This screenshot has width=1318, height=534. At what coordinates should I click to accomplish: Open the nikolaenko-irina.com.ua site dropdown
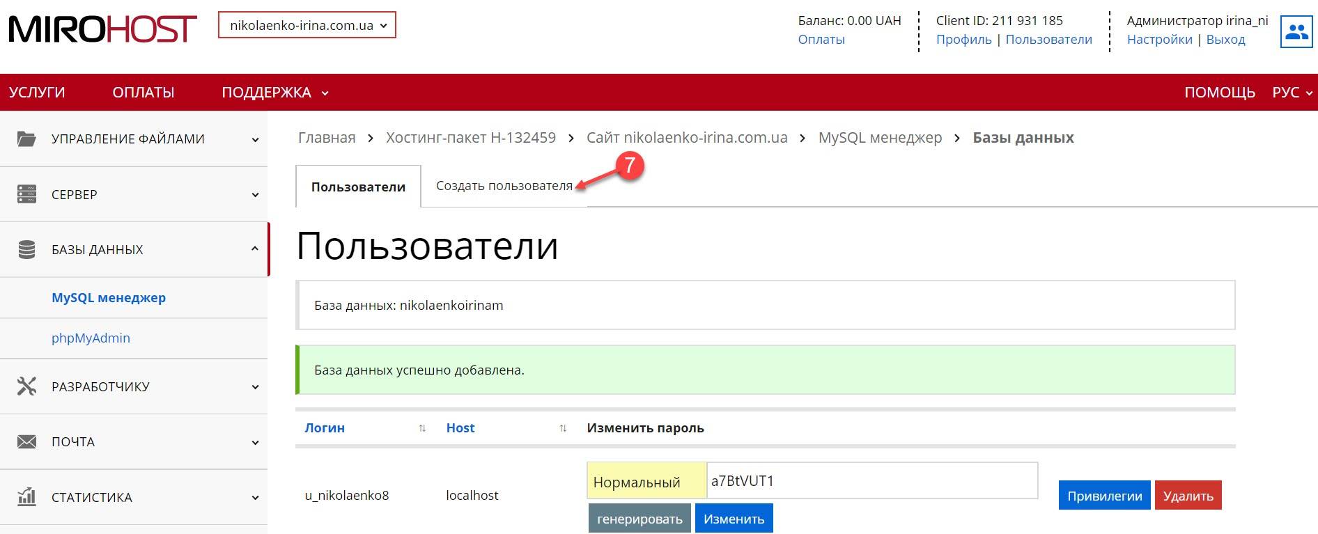307,25
